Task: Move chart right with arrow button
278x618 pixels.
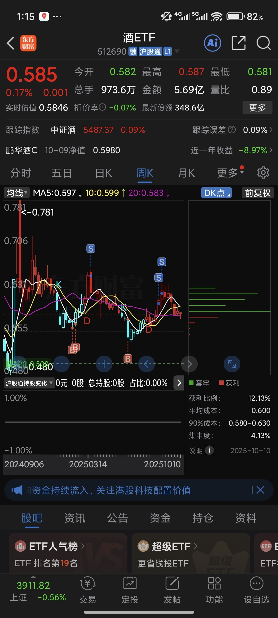Action: pyautogui.click(x=189, y=364)
